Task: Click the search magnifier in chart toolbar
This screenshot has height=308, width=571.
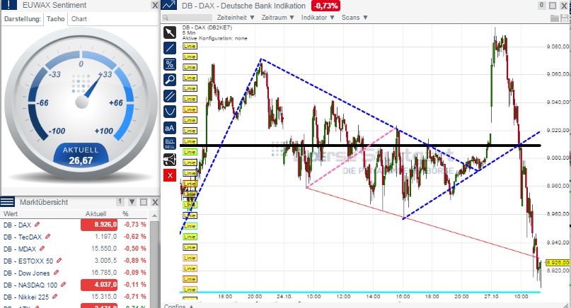Action: click(166, 18)
